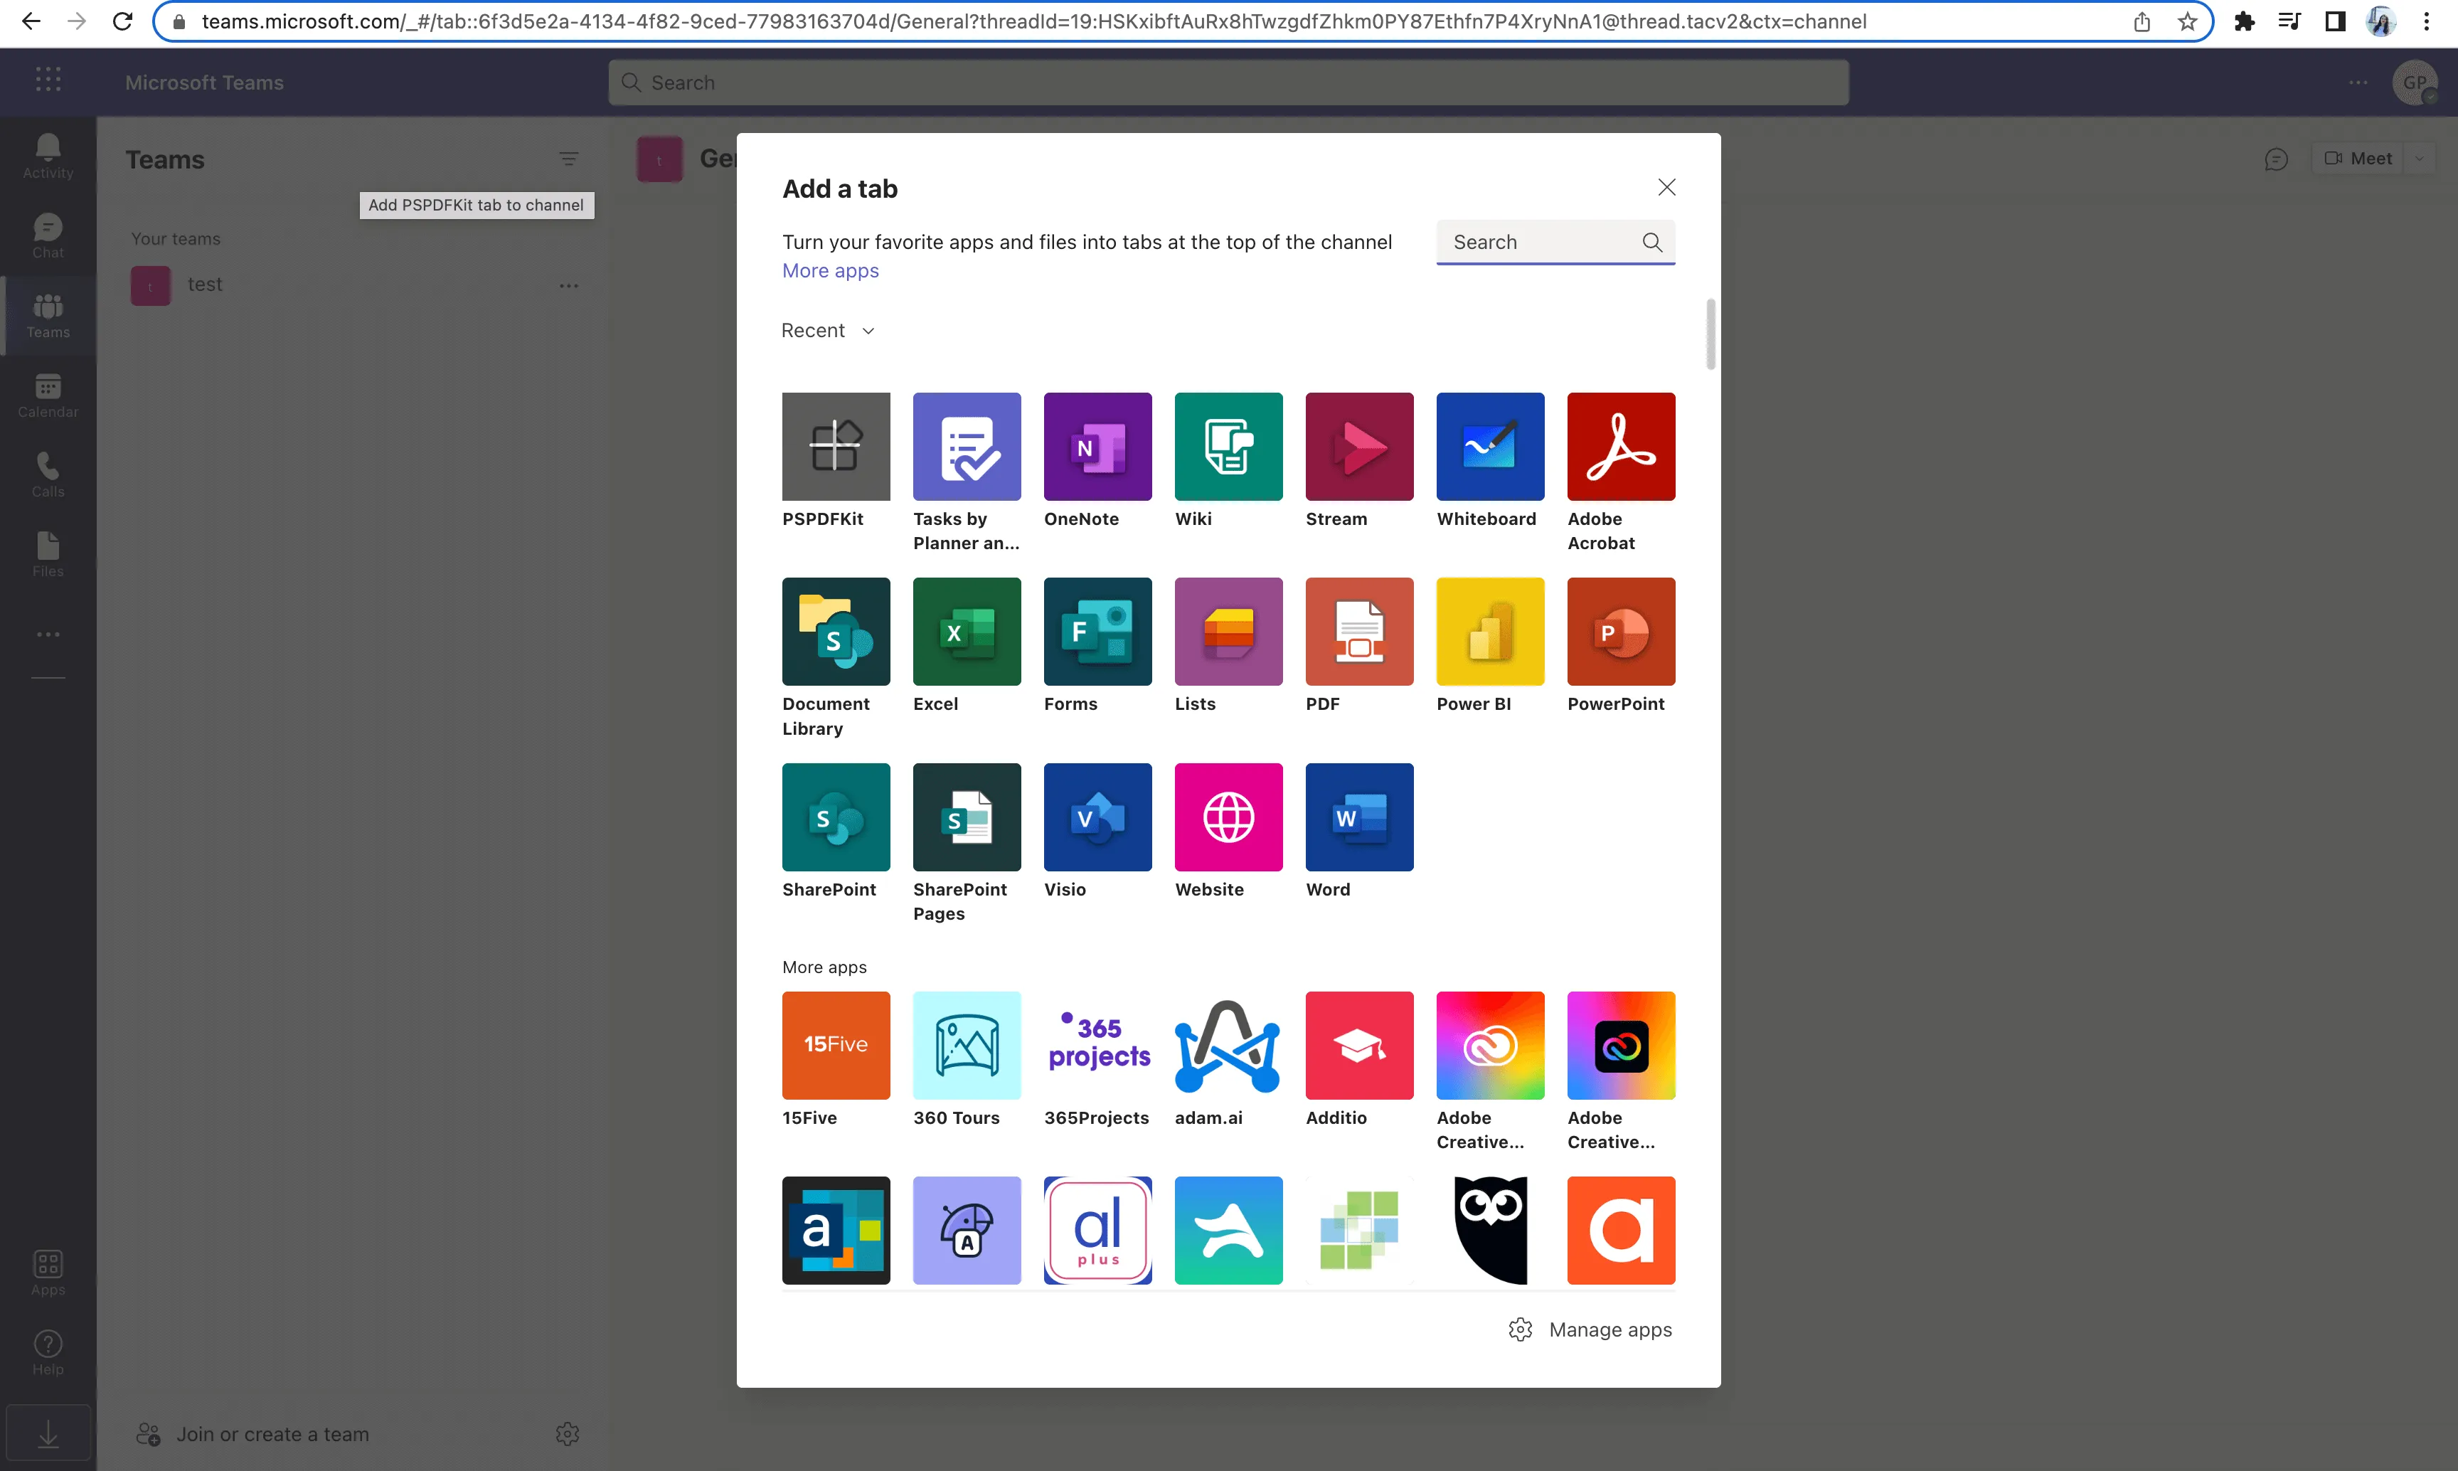
Task: Add a SharePoint Pages tab
Action: point(967,817)
